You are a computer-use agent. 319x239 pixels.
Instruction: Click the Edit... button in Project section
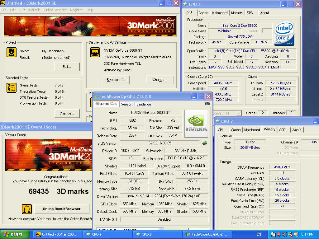(67, 67)
